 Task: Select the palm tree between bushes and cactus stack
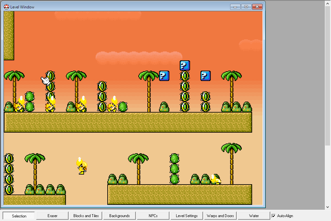pyautogui.click(x=138, y=169)
